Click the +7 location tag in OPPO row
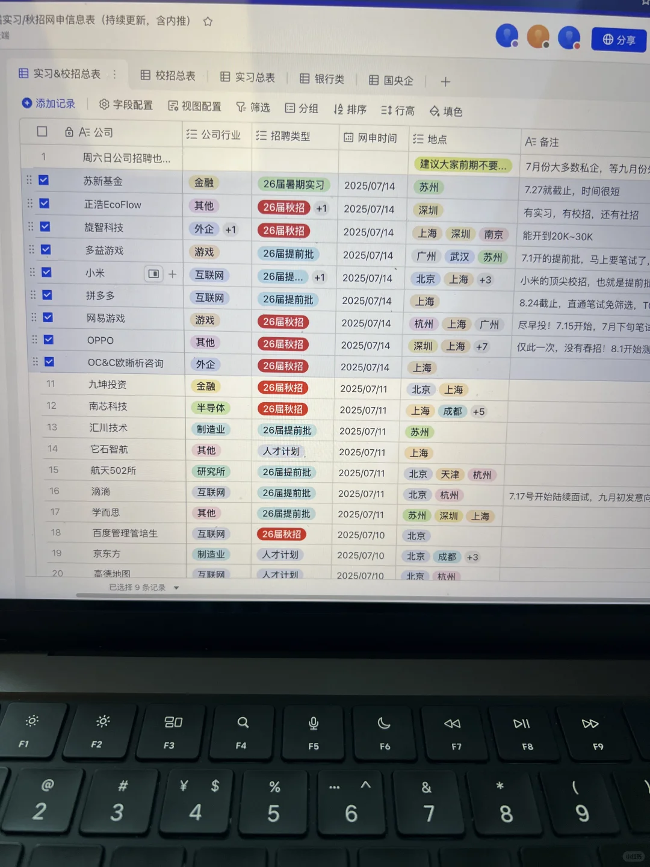This screenshot has width=650, height=867. 481,347
